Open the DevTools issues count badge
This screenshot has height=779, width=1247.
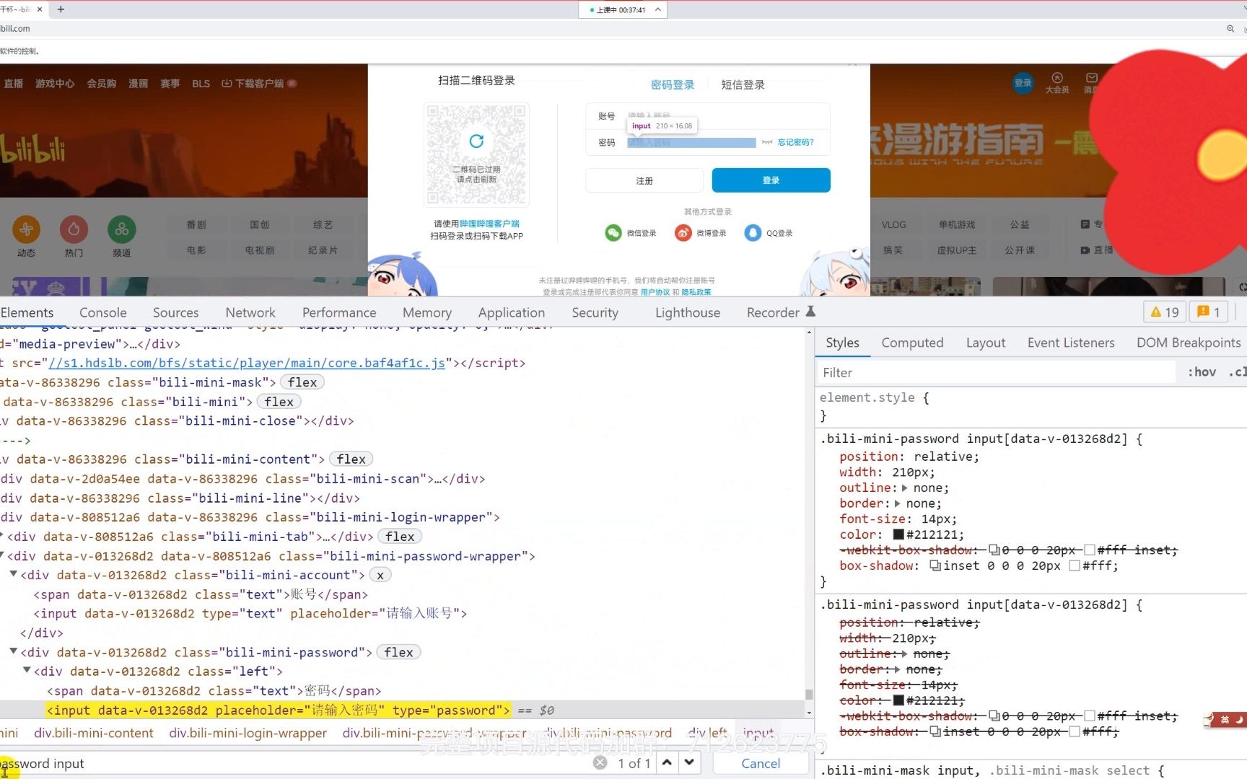(x=1209, y=312)
